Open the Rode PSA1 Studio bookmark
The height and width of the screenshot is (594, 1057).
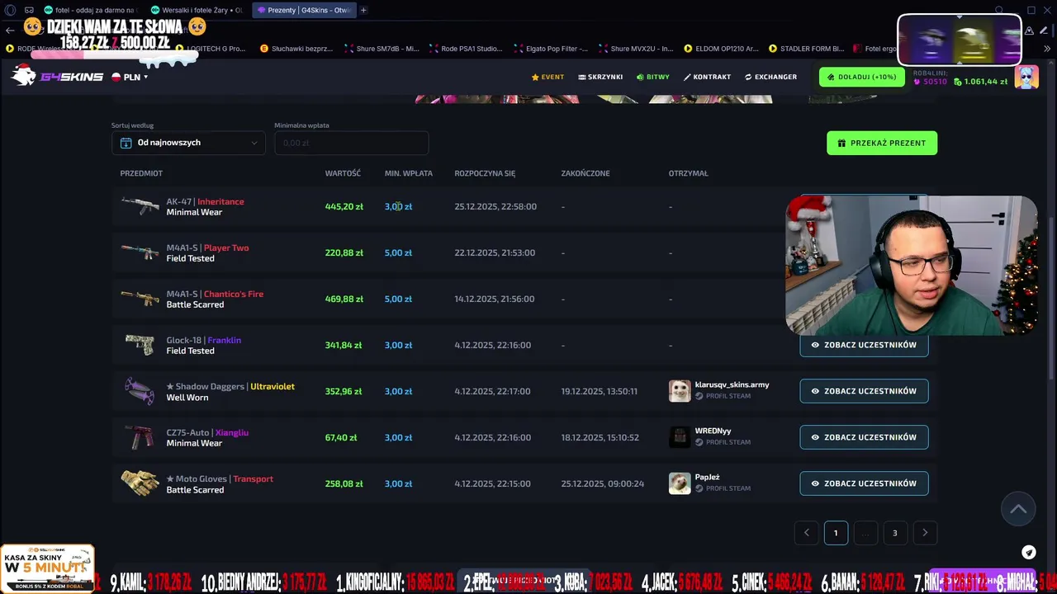[466, 49]
